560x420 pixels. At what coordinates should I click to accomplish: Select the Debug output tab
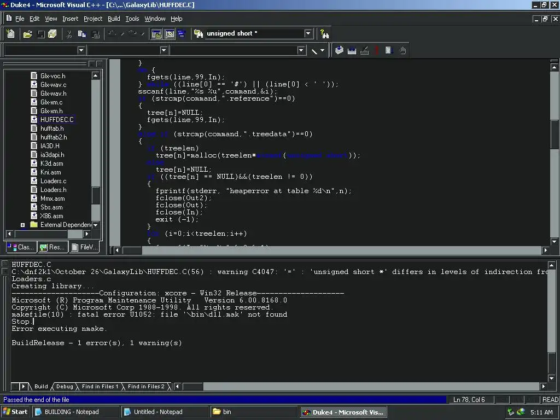[x=65, y=387]
